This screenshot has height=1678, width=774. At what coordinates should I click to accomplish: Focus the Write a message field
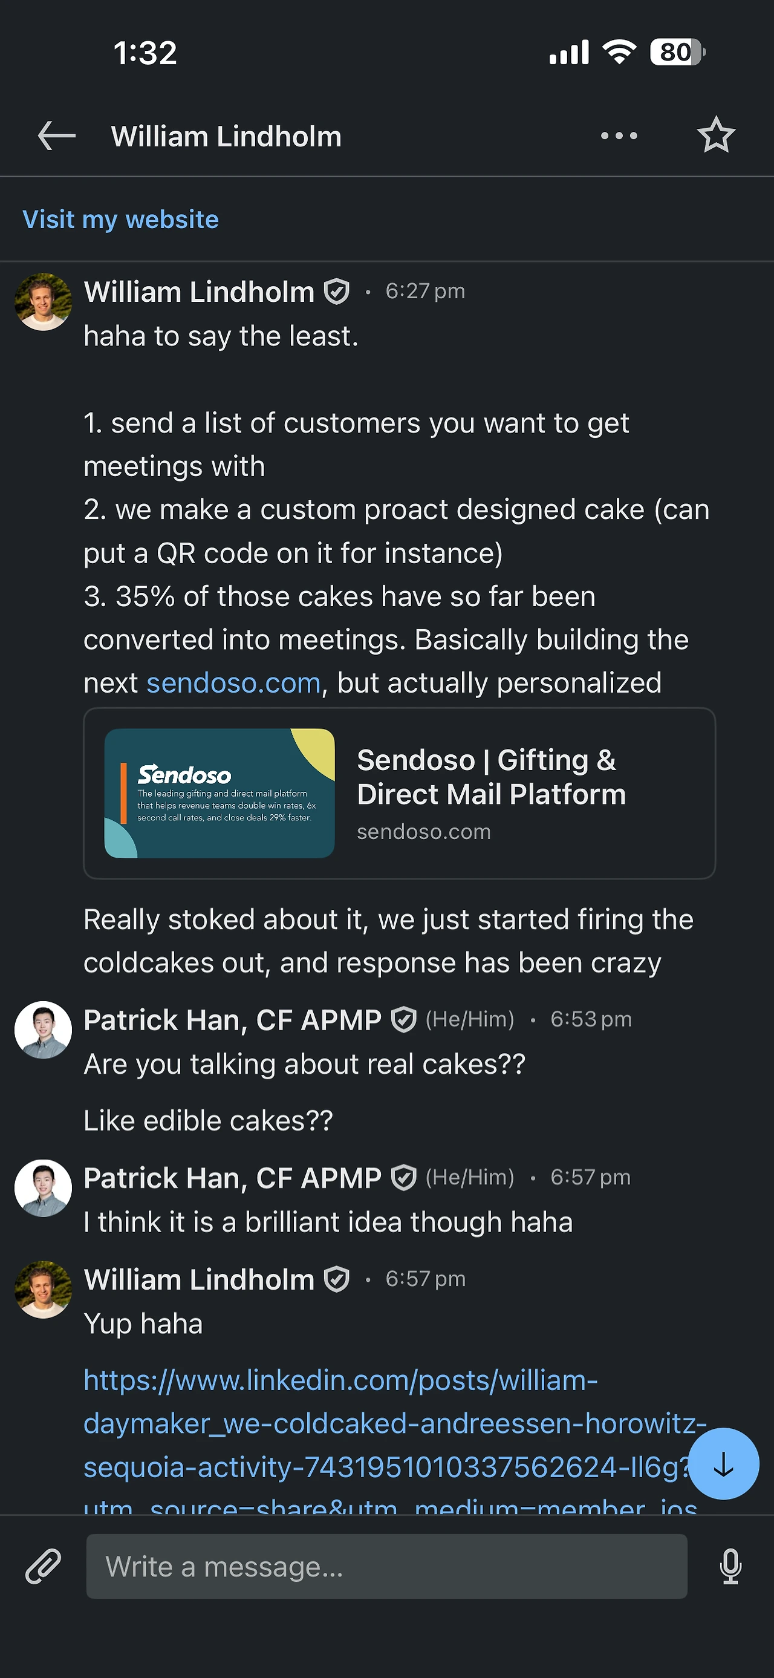(x=386, y=1566)
